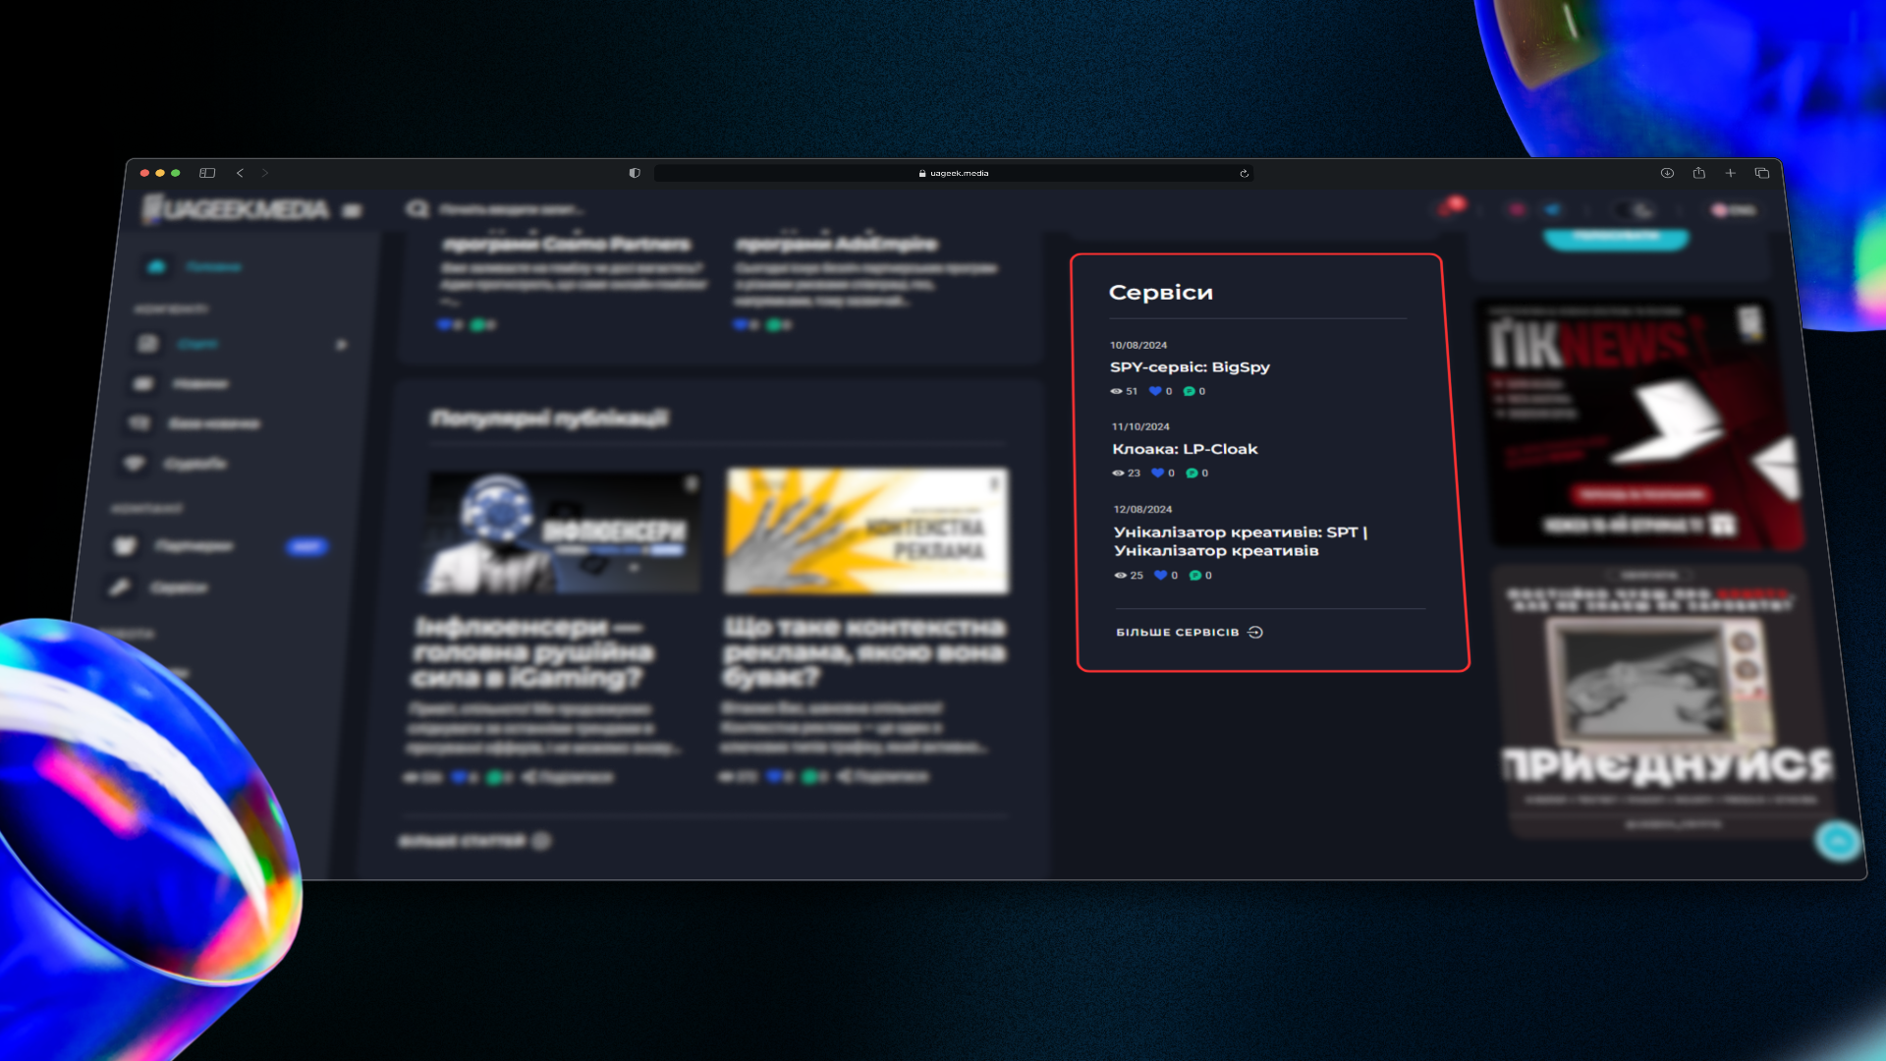Click the site search magnifier icon
The image size is (1886, 1061).
417,209
